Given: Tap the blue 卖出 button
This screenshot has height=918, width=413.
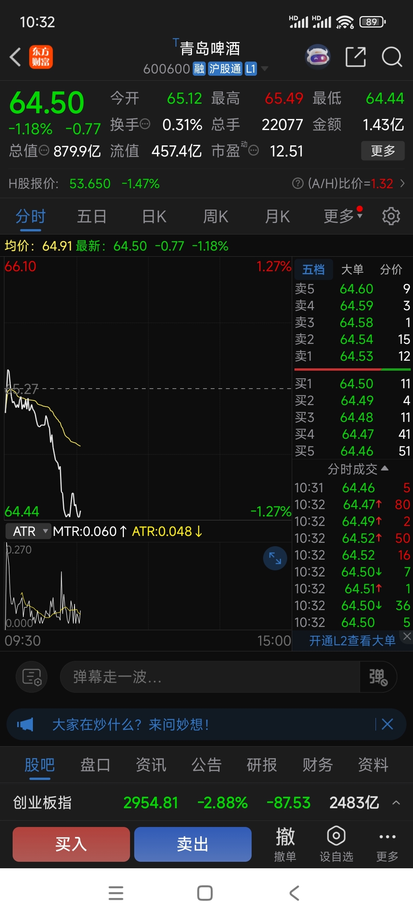Looking at the screenshot, I should point(193,844).
